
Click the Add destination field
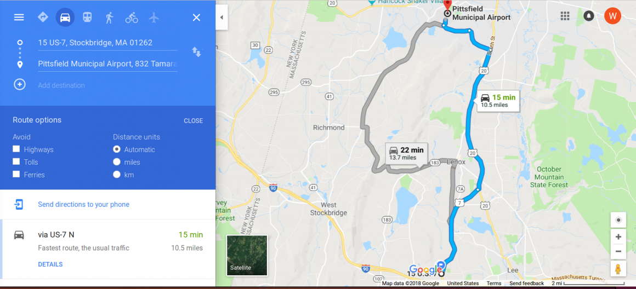(107, 85)
